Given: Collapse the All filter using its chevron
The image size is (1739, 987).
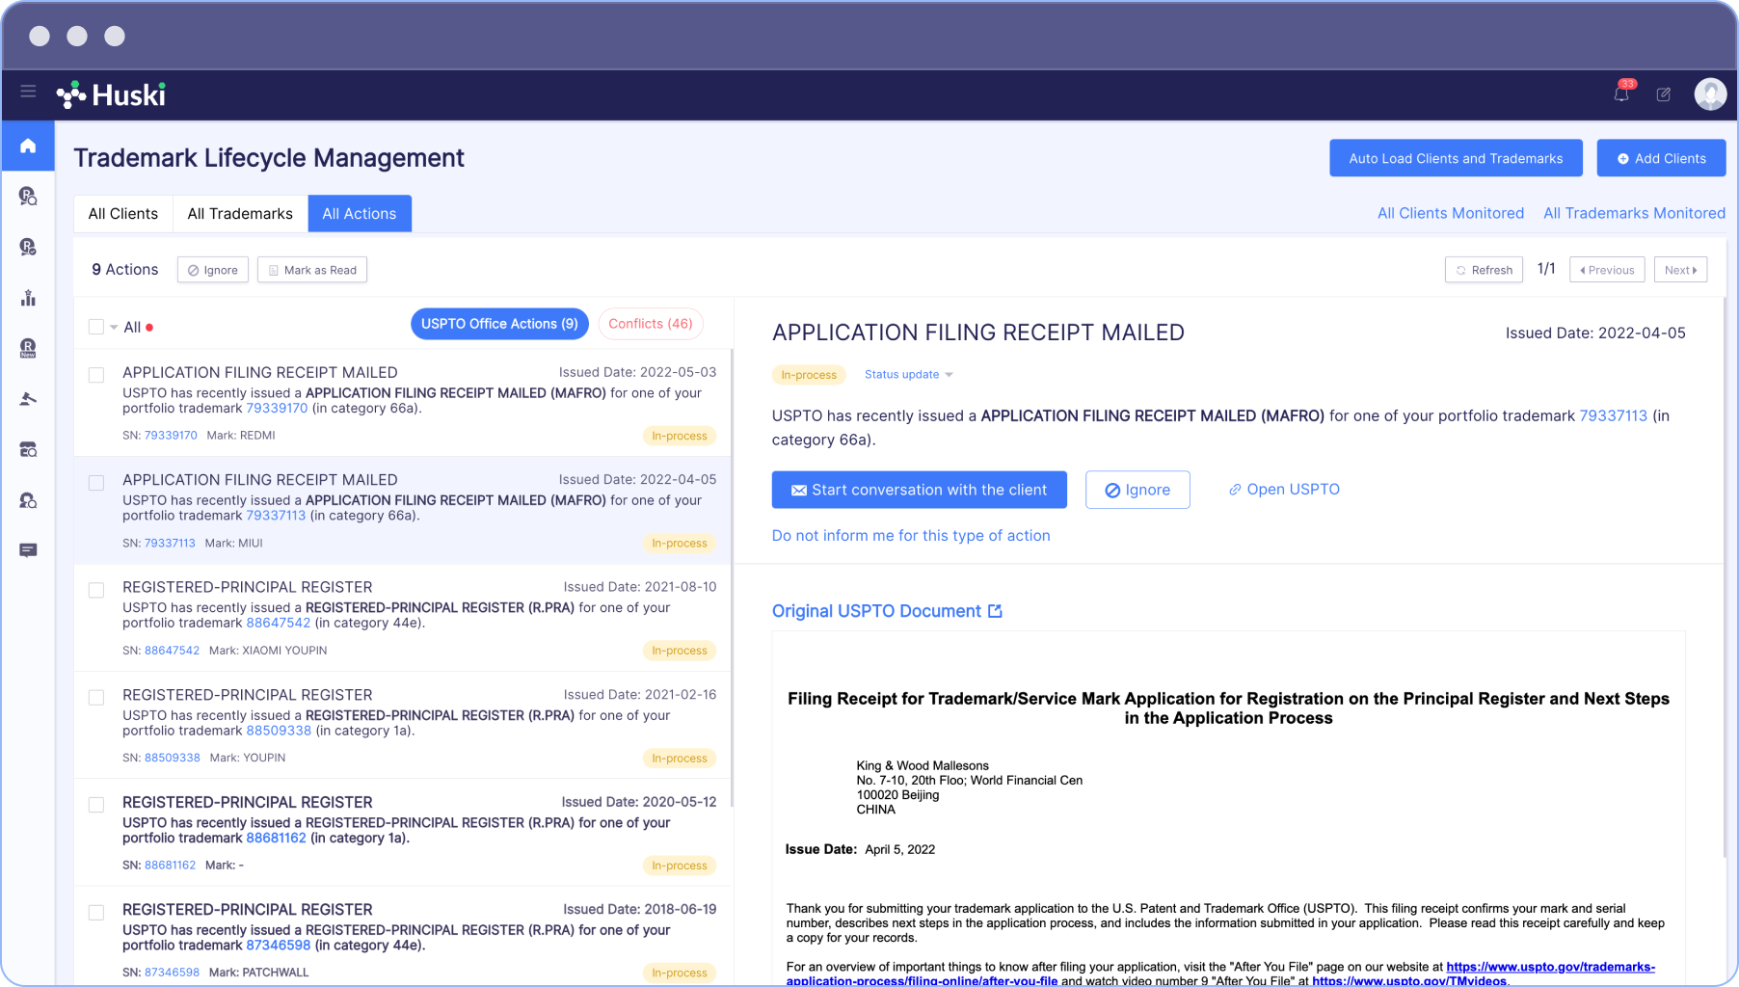Looking at the screenshot, I should point(113,327).
